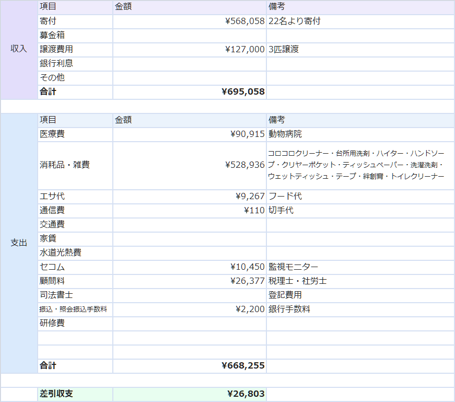Click the 収入 section header cell
The image size is (455, 402).
(x=19, y=49)
